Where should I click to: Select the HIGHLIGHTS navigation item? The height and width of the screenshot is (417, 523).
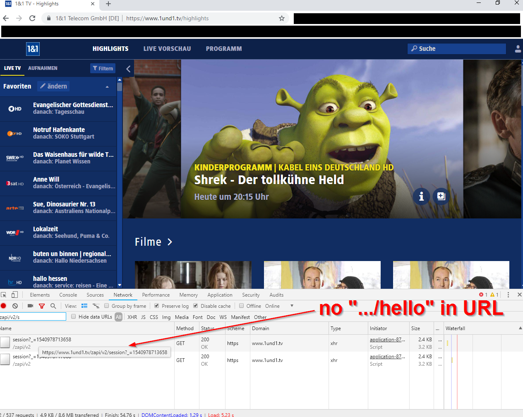coord(110,49)
